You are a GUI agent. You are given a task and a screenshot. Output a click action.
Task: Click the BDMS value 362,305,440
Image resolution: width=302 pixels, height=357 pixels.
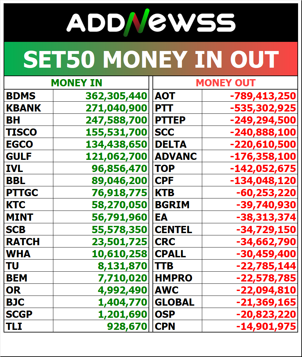click(x=116, y=96)
